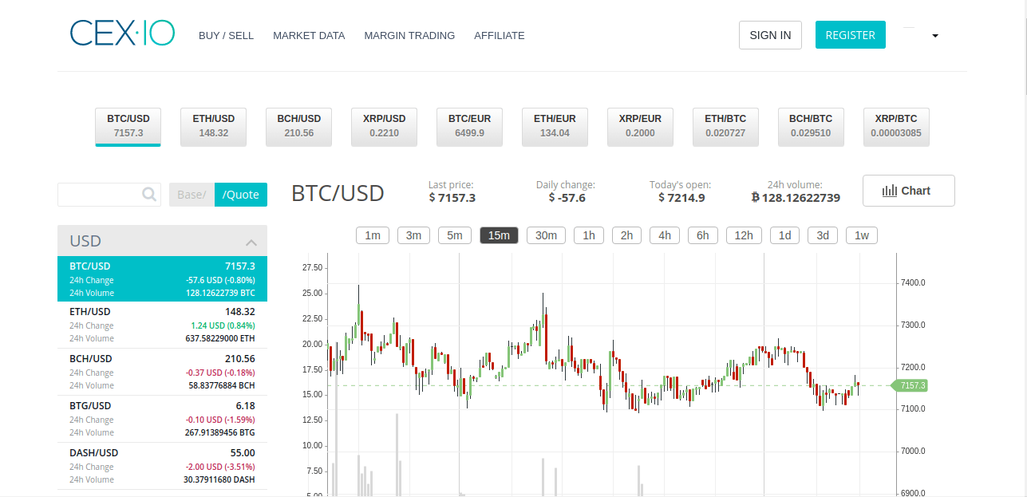Click the REGISTER button
1027x497 pixels.
pos(850,35)
